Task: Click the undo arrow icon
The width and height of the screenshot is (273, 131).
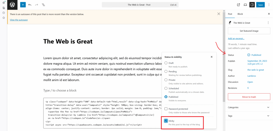Action: click(30, 5)
